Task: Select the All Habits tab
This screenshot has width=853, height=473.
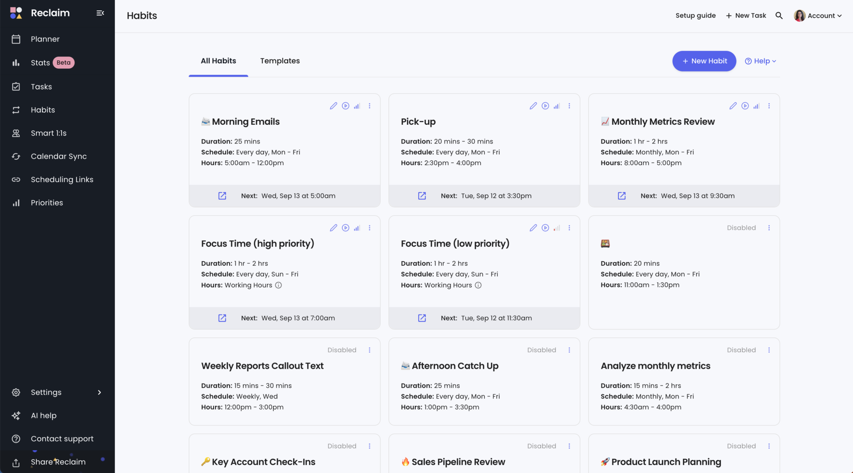Action: [218, 61]
